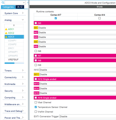
Task: Enable the Vrefint Channel checkbox
Action: click(36, 112)
